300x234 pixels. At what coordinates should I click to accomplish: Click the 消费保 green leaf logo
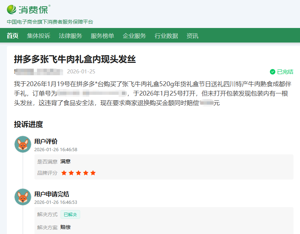(12, 9)
